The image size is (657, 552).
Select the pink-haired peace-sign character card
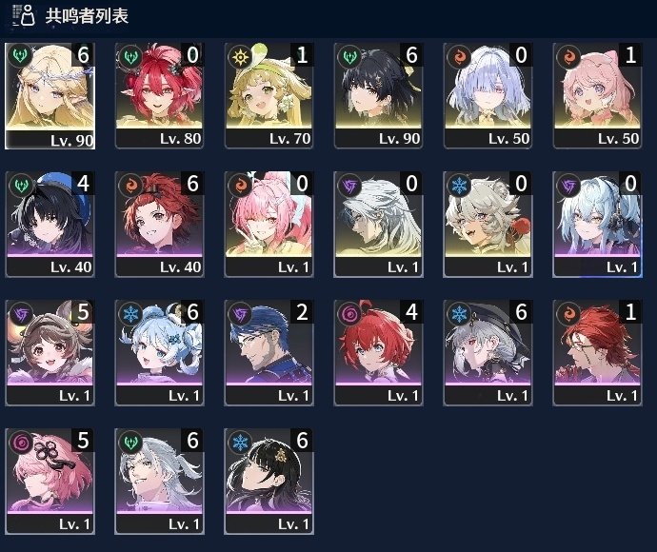269,224
